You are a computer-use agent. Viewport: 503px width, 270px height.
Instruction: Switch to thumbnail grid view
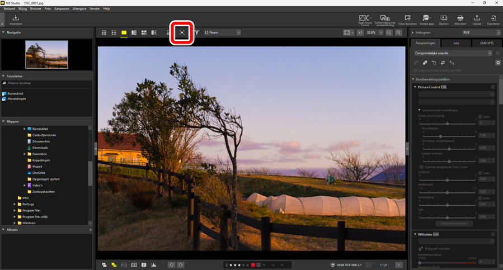point(104,33)
